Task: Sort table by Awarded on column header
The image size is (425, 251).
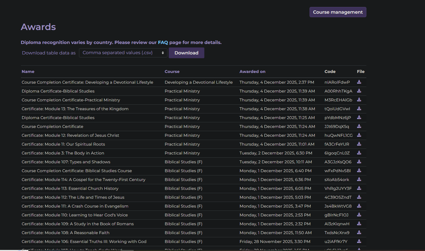Action: 252,72
